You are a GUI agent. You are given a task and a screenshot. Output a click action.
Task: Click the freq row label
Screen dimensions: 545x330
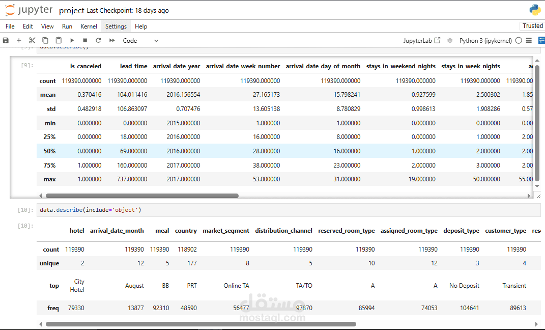click(53, 308)
